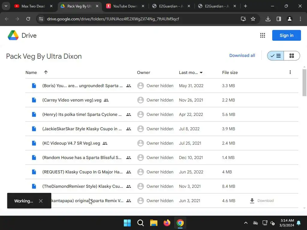Open the taskbar clock and date
The image size is (307, 230).
287,223
